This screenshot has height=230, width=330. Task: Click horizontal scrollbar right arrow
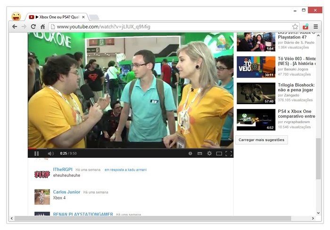point(313,218)
